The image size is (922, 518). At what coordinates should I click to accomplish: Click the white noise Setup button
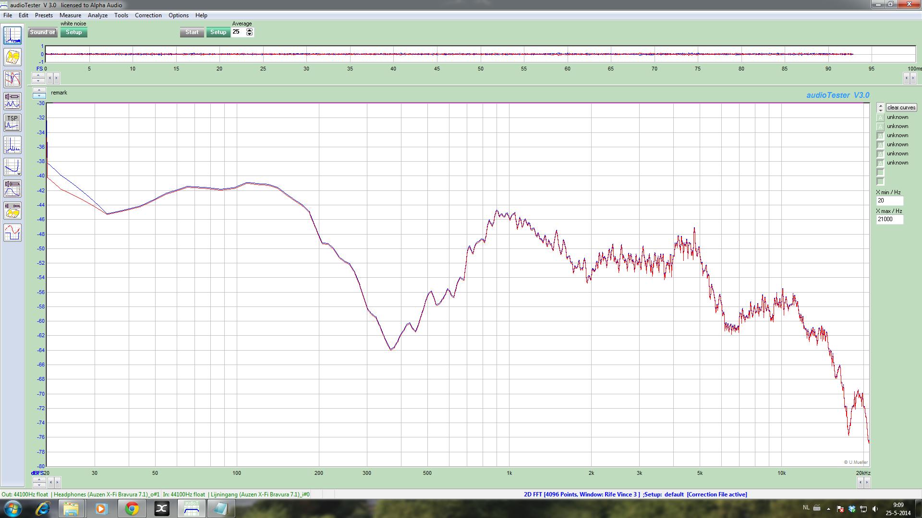[73, 32]
